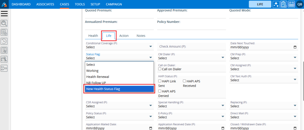Open the CASES menu in the top bar
Screen dimensions: 304x130
[x=64, y=4]
